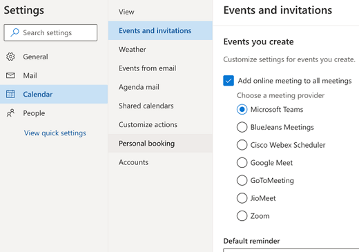Click the Events you create heading

click(258, 41)
